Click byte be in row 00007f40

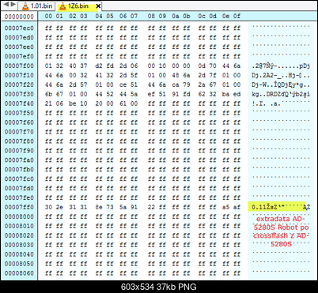[x=73, y=103]
